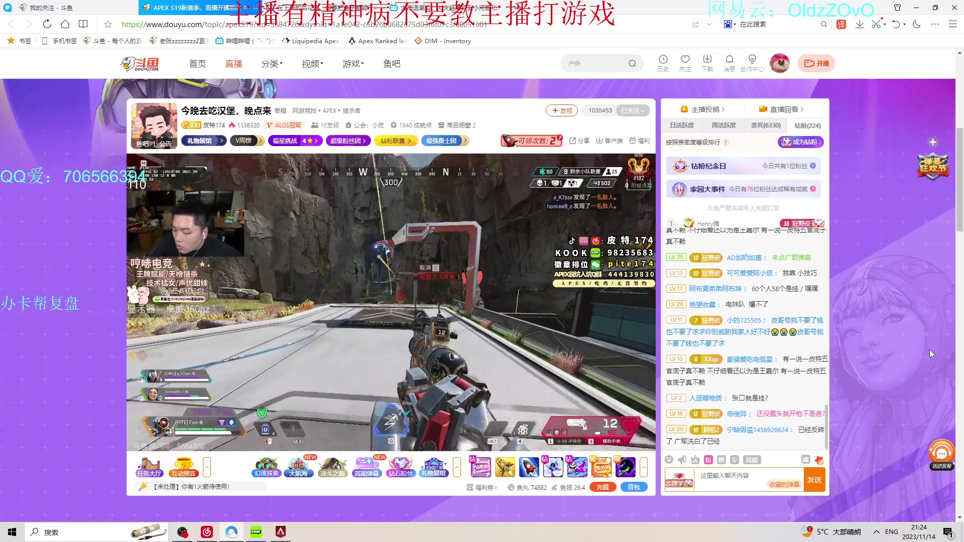Expand activities list arrow after 礼物展馆
The width and height of the screenshot is (964, 542).
point(456,467)
